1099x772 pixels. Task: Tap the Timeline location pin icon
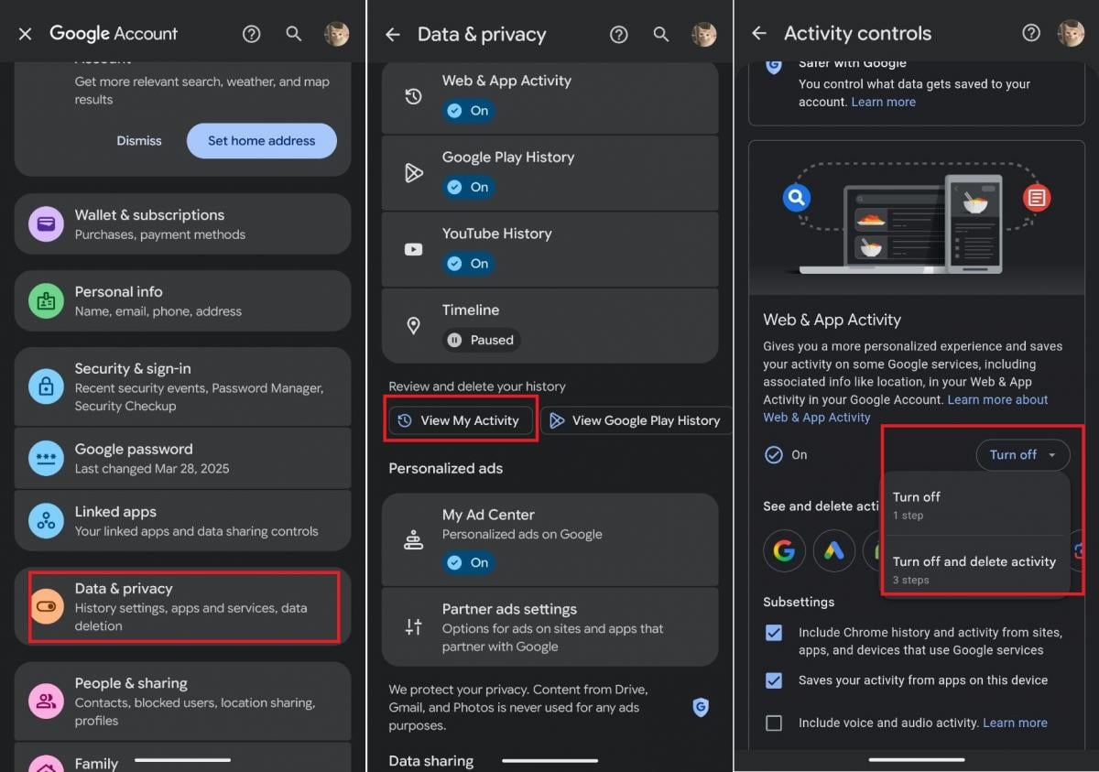(414, 325)
